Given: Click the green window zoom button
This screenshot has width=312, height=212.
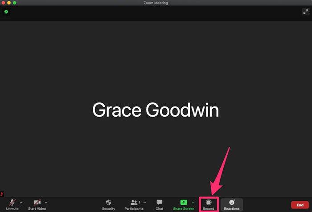Looking at the screenshot, I should pyautogui.click(x=15, y=3).
